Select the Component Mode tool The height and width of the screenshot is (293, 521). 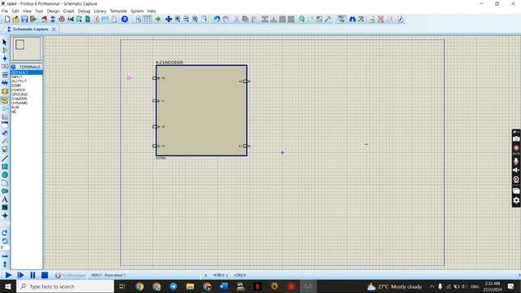5,50
